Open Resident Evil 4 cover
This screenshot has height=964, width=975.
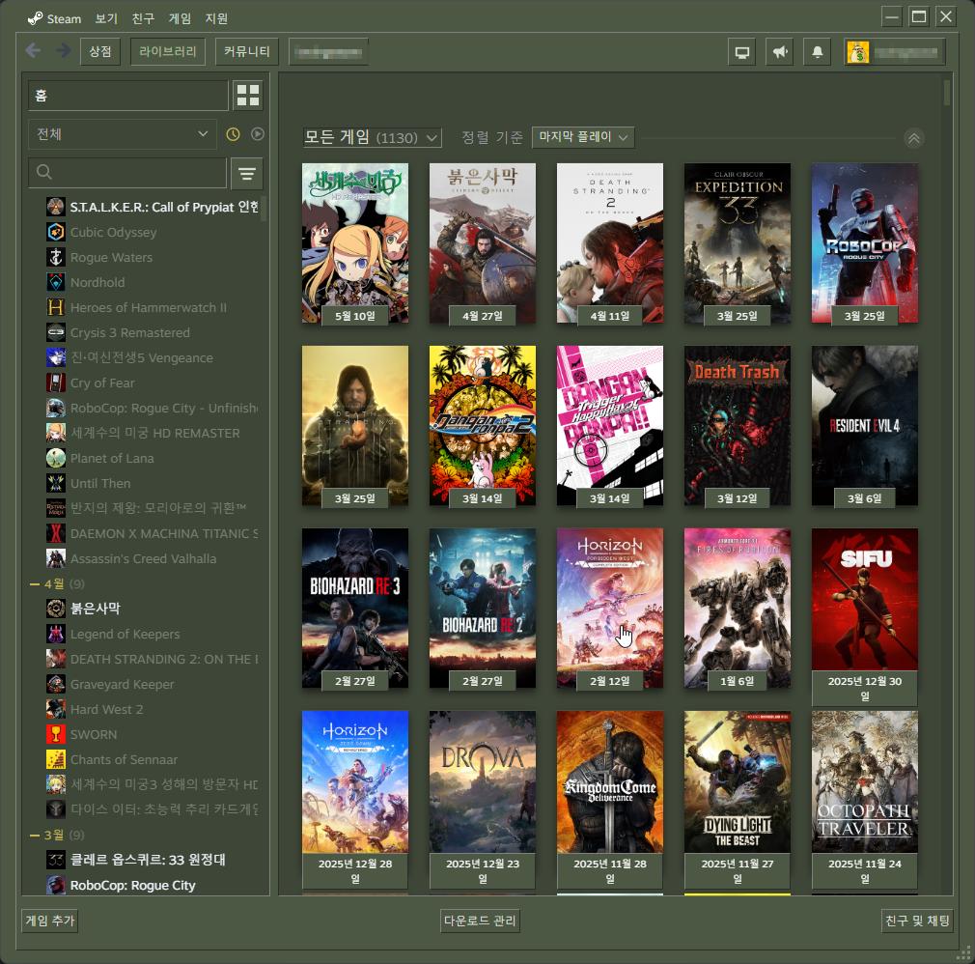click(865, 426)
